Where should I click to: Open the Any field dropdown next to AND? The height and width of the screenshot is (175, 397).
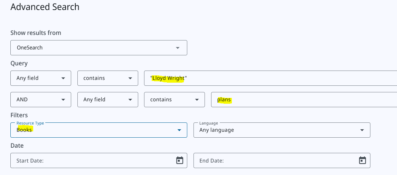pos(108,100)
